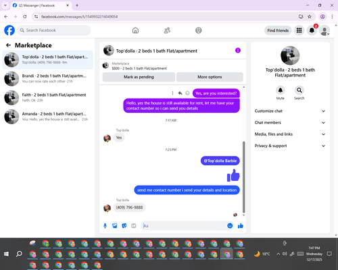Reply to the 'Yes, are you interested?' message
This screenshot has width=338, height=270.
coord(180,93)
